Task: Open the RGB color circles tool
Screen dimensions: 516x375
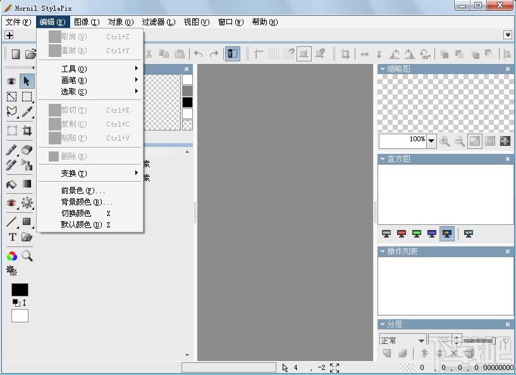Action: (x=12, y=256)
